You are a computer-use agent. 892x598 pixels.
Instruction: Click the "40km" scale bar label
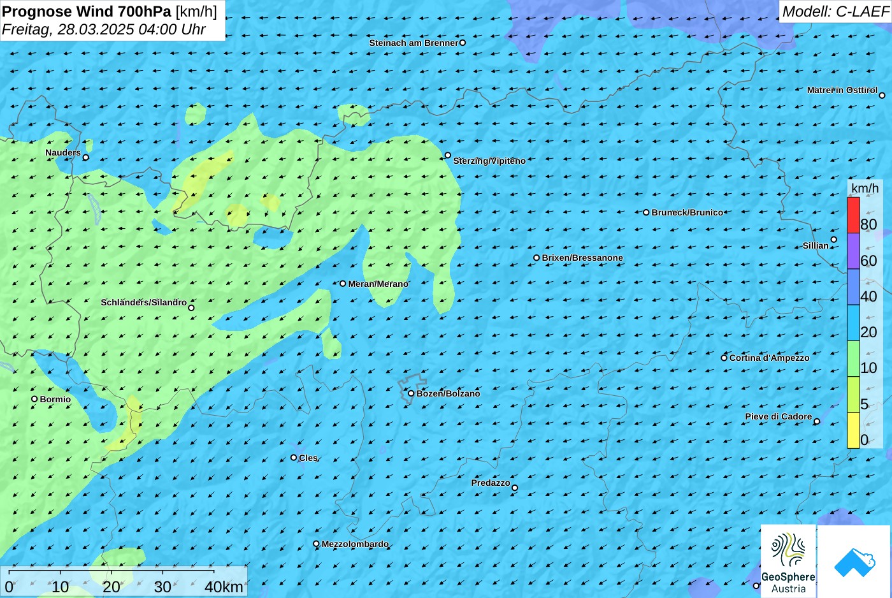pyautogui.click(x=224, y=587)
